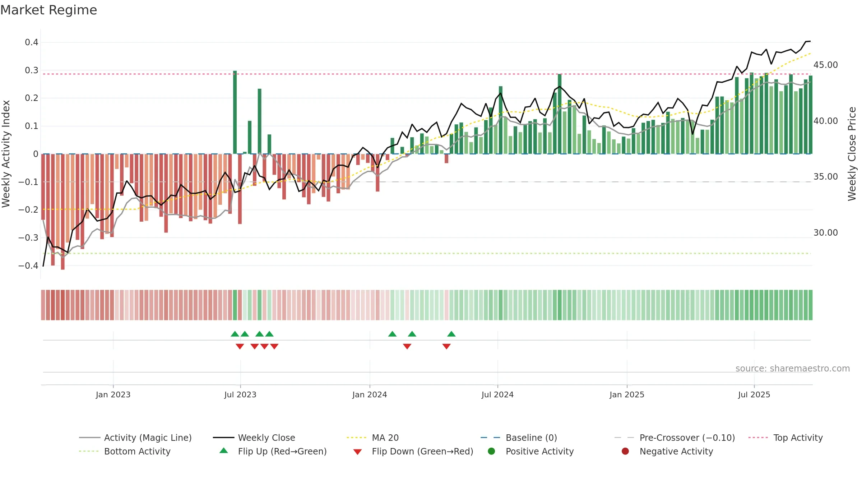
Task: Click the Weekly Activity Index axis title
Action: click(x=6, y=154)
